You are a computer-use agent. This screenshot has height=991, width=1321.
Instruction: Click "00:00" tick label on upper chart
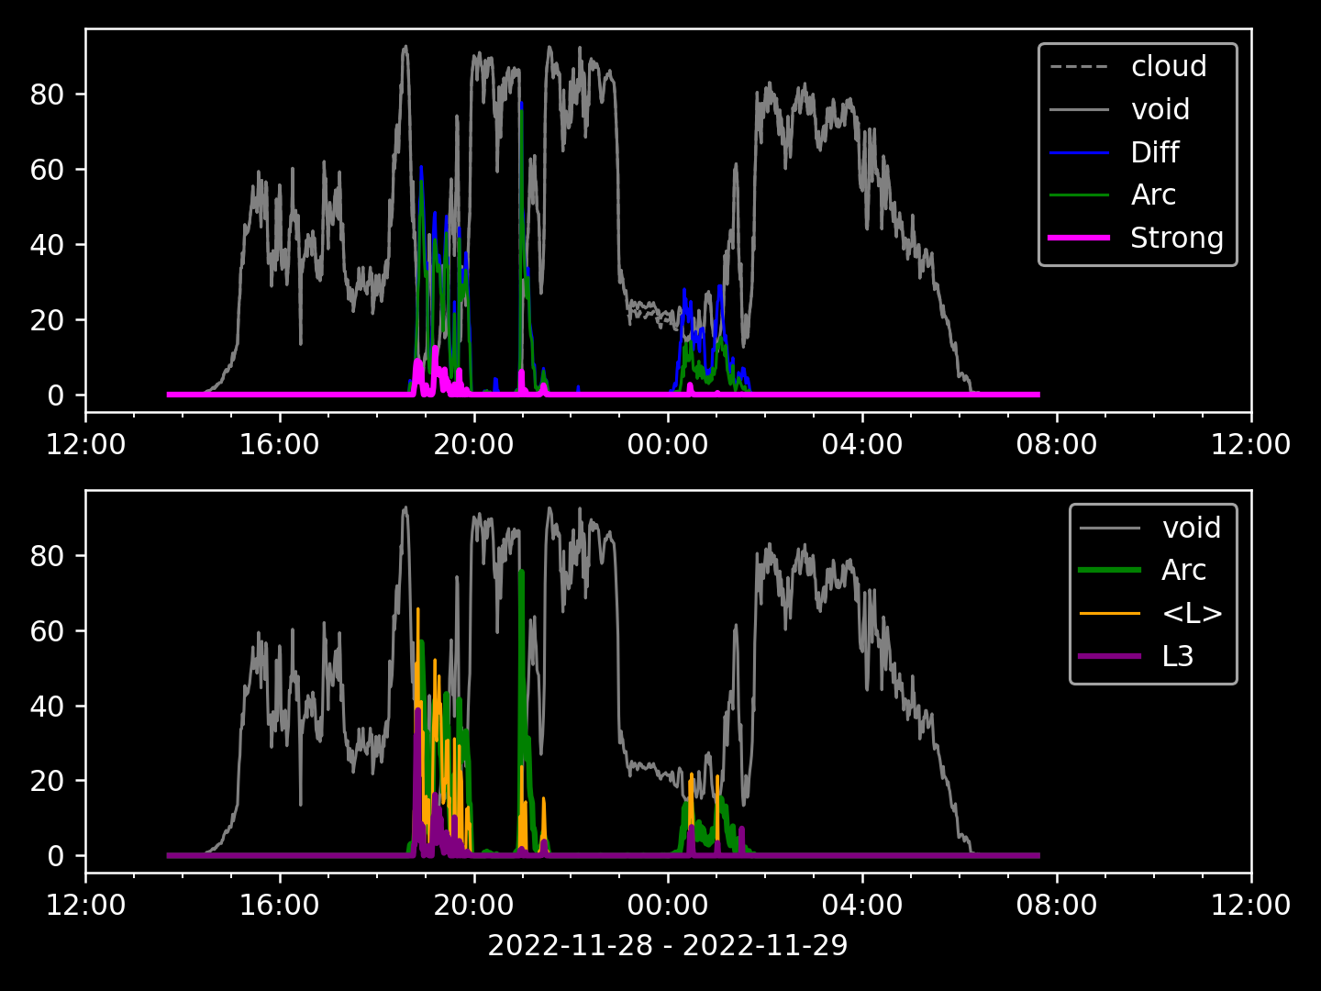pos(668,445)
